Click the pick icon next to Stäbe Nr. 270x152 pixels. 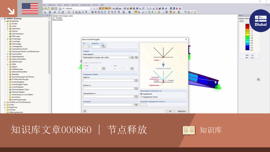(136, 80)
